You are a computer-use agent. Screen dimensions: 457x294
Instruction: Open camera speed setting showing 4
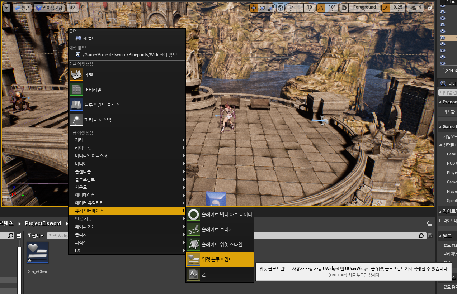click(416, 8)
